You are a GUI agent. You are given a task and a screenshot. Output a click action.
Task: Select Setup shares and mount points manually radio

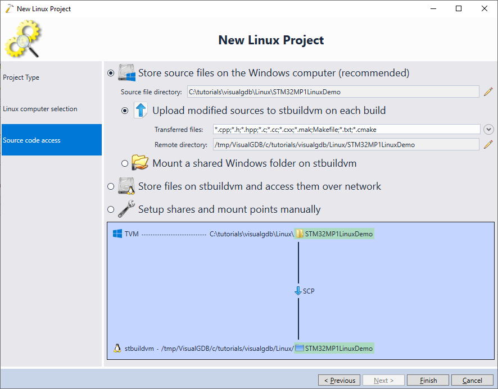pos(111,209)
